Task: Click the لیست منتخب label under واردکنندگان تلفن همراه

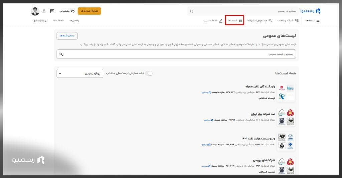Action: click(x=267, y=98)
